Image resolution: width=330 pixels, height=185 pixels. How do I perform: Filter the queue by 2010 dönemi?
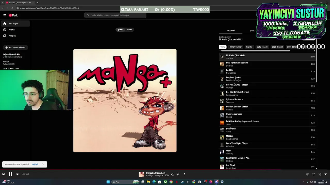pyautogui.click(x=262, y=47)
